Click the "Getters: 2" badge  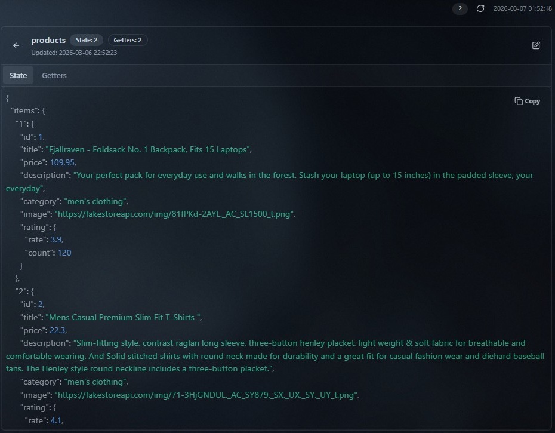tap(128, 40)
